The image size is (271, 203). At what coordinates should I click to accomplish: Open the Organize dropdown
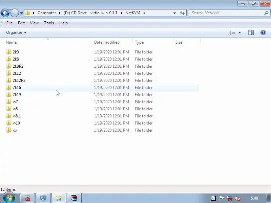tap(16, 32)
